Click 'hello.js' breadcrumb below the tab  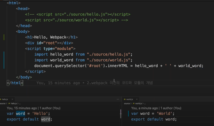[x=14, y=103]
